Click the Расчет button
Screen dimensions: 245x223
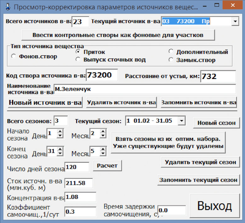(x=107, y=165)
